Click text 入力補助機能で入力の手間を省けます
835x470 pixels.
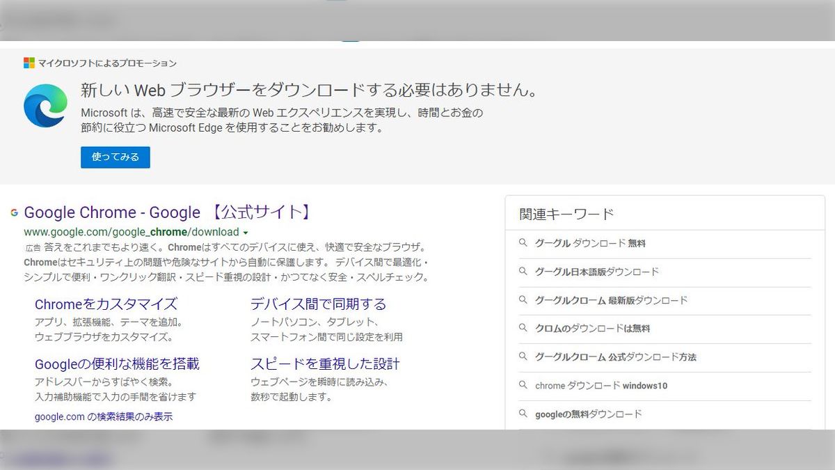[x=116, y=397]
